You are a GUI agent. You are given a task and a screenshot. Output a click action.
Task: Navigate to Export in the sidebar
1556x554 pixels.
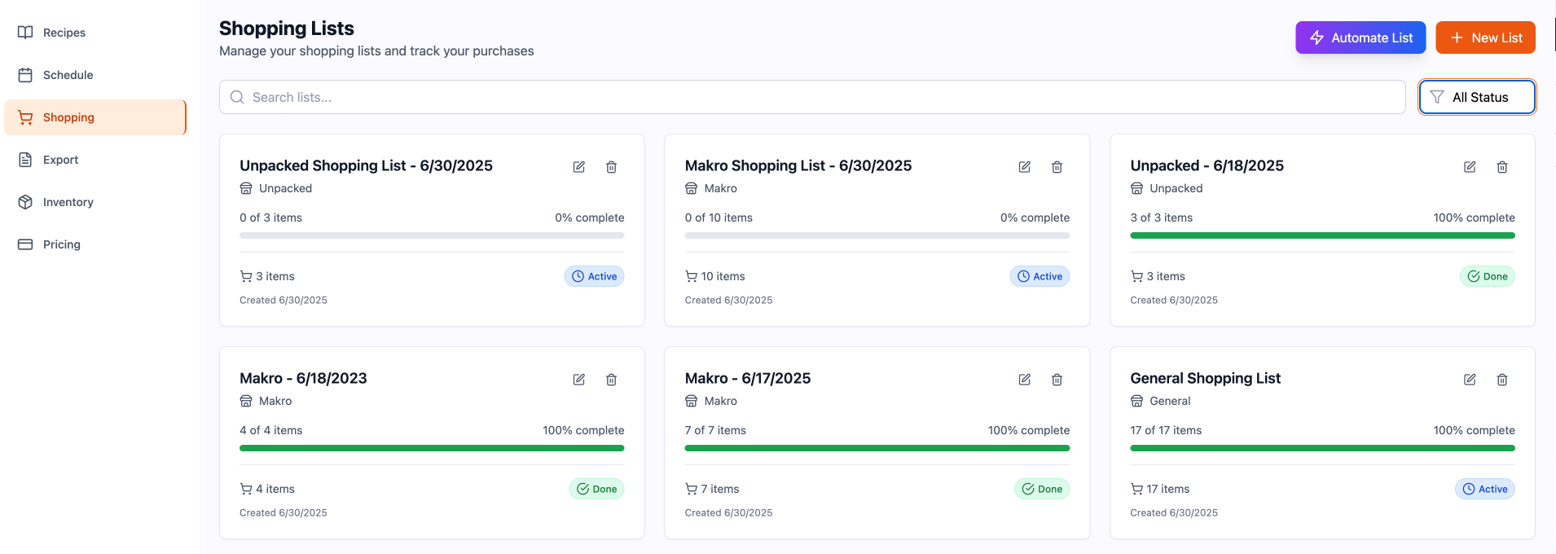[60, 160]
